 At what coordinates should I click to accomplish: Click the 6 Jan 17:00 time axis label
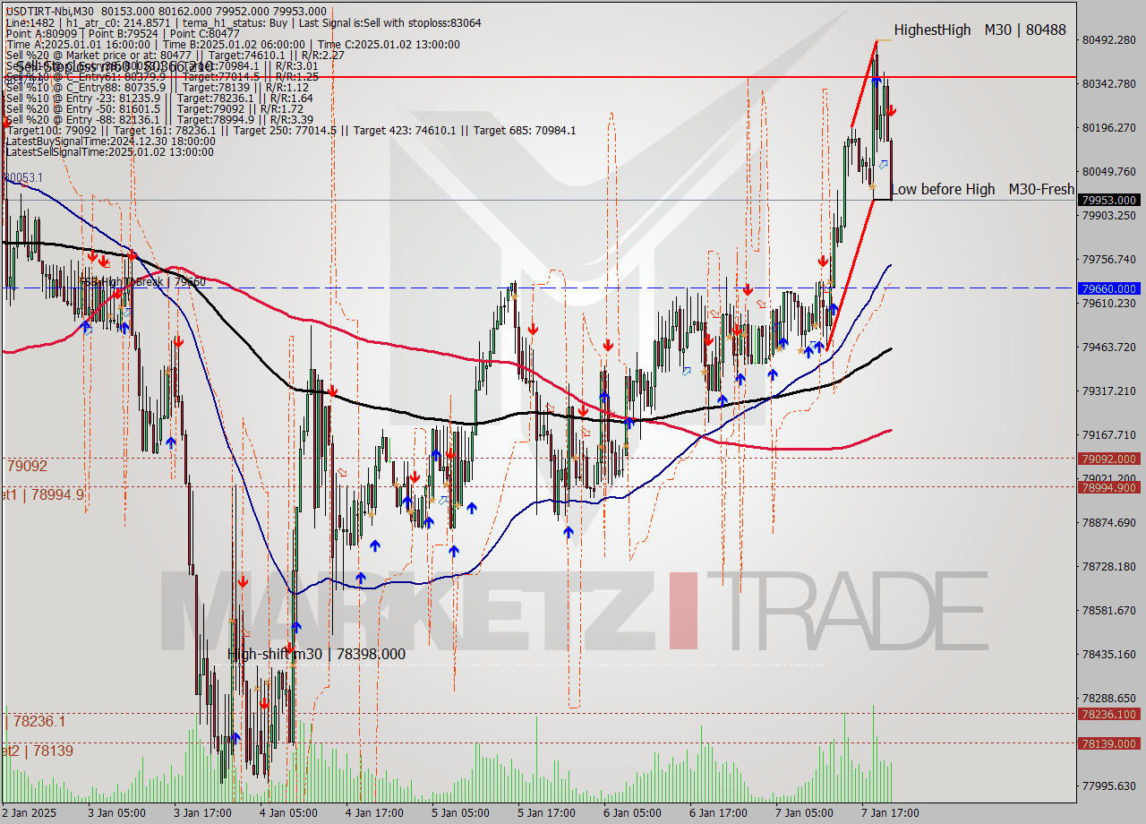point(718,813)
